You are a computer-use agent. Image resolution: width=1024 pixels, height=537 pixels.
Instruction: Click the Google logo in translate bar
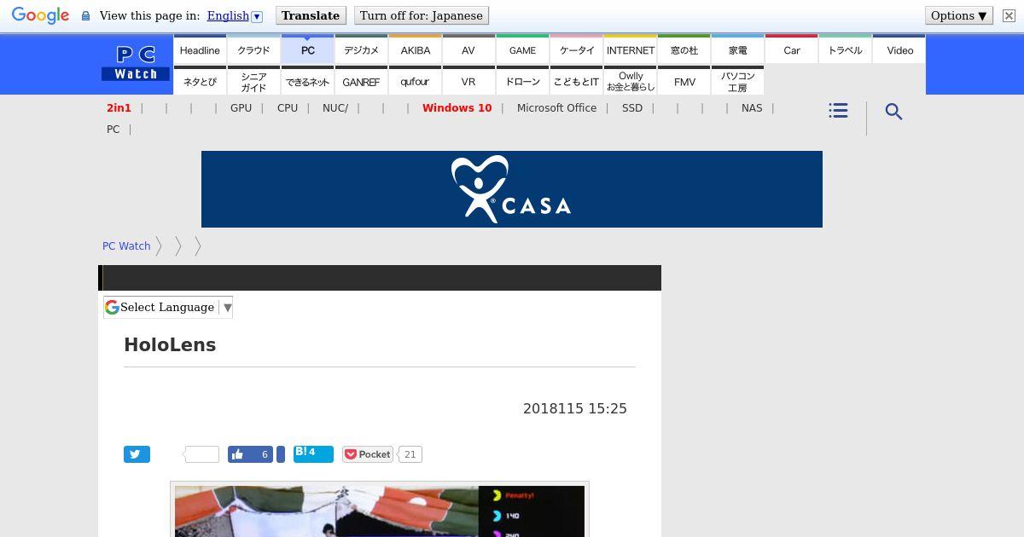[x=40, y=15]
